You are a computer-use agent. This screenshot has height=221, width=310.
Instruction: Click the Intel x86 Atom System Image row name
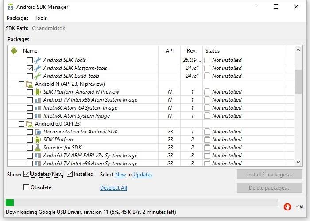[x=77, y=116]
